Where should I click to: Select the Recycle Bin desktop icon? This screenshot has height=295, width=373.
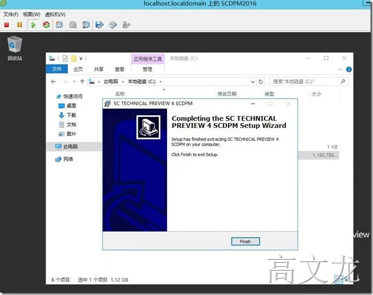coord(15,49)
